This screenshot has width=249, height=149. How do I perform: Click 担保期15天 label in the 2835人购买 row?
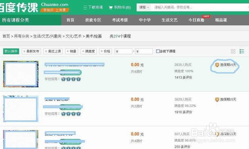coord(228,65)
